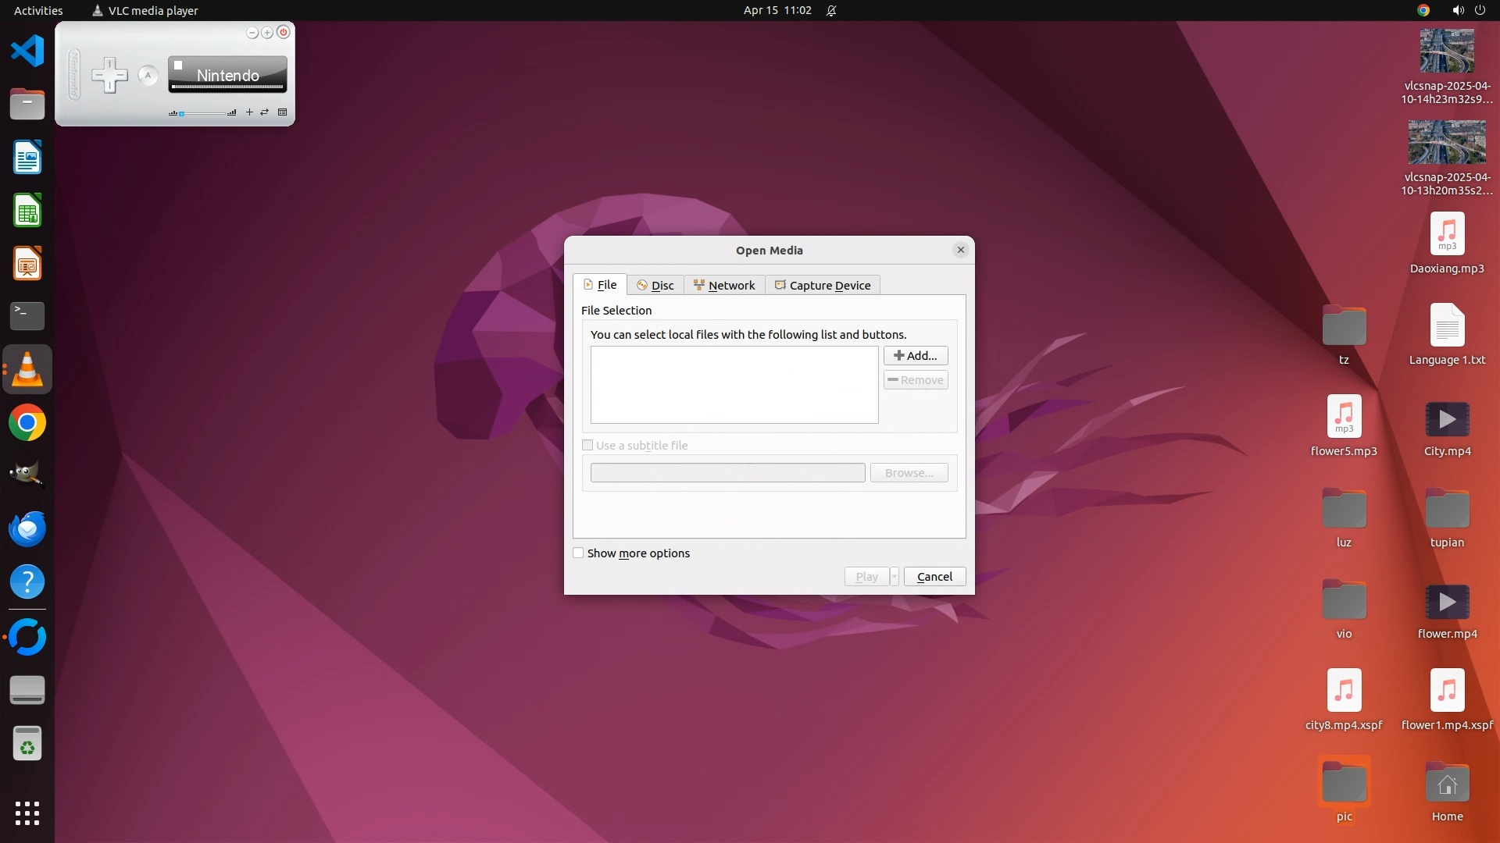Click the plus add icon beside volume
The width and height of the screenshot is (1500, 843).
point(249,112)
